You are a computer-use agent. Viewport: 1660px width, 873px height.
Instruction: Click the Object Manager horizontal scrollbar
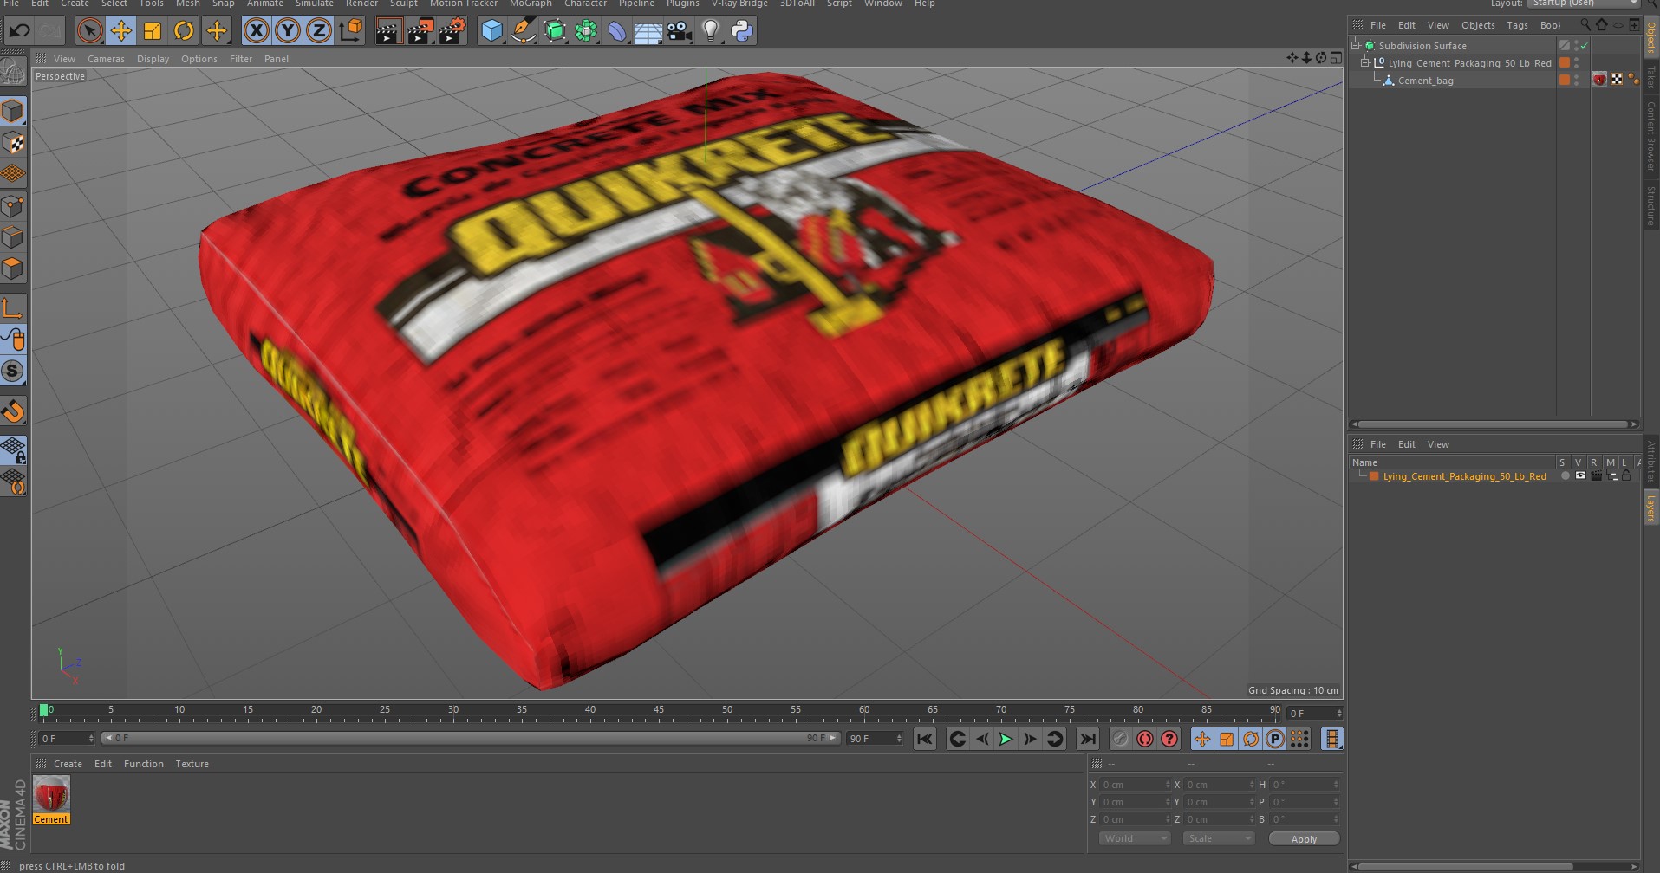[x=1494, y=424]
